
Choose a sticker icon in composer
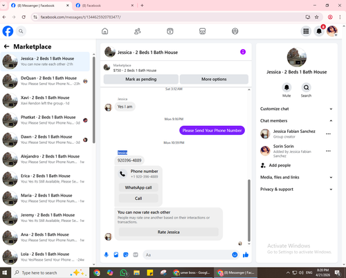[126, 254]
